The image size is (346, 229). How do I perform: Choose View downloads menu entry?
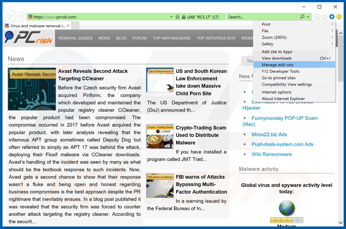point(294,59)
